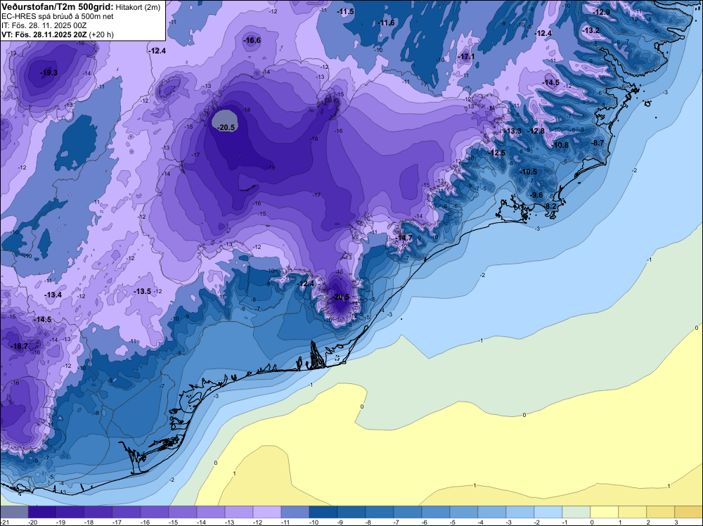Click the -20.5 label on the grey patch
This screenshot has height=526, width=703.
coord(226,127)
